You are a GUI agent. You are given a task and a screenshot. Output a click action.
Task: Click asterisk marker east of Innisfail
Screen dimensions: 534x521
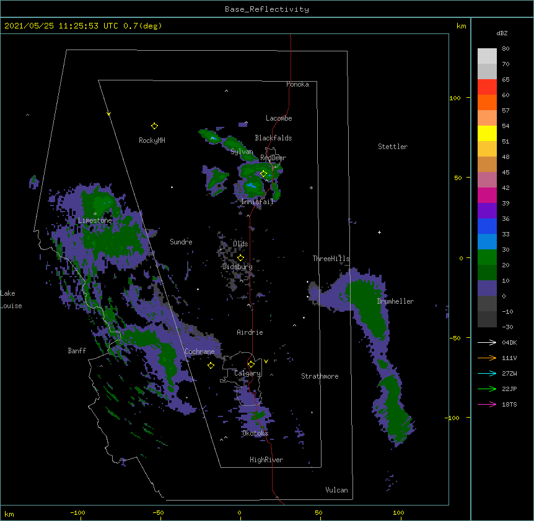point(311,188)
